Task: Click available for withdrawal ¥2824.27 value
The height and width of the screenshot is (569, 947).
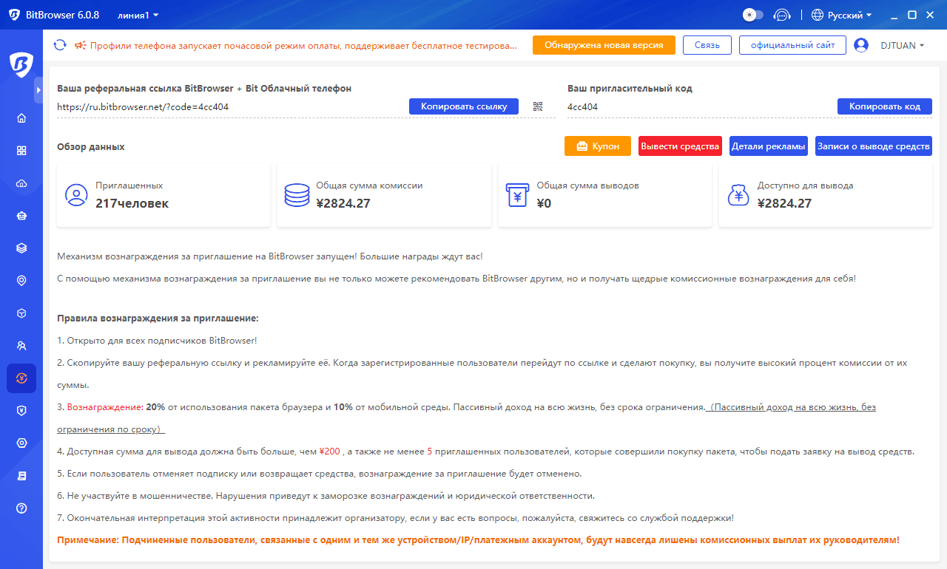Action: 784,203
